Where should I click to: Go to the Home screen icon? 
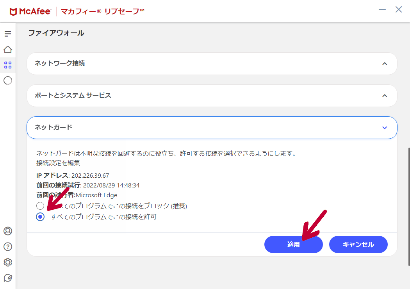click(x=8, y=50)
